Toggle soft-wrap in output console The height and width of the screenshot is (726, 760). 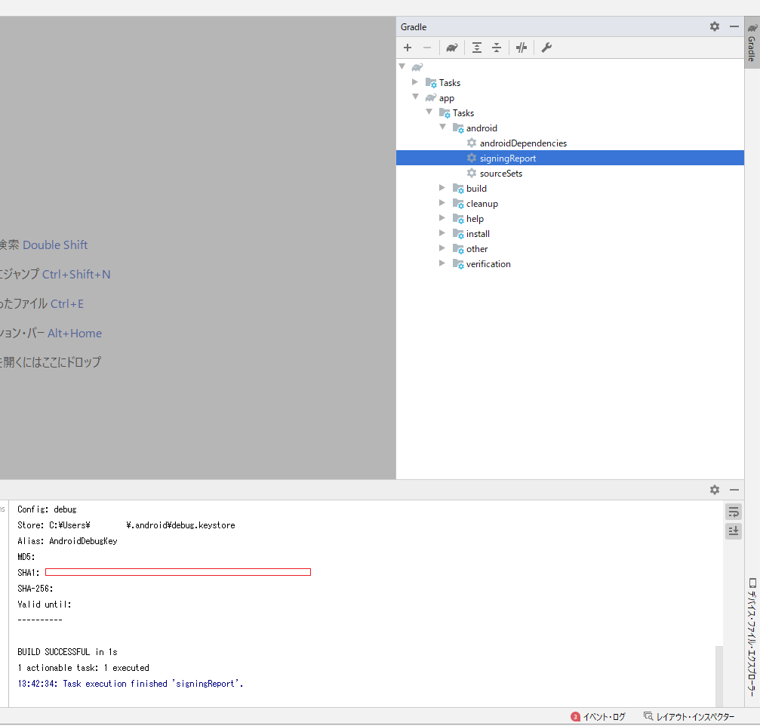[734, 512]
